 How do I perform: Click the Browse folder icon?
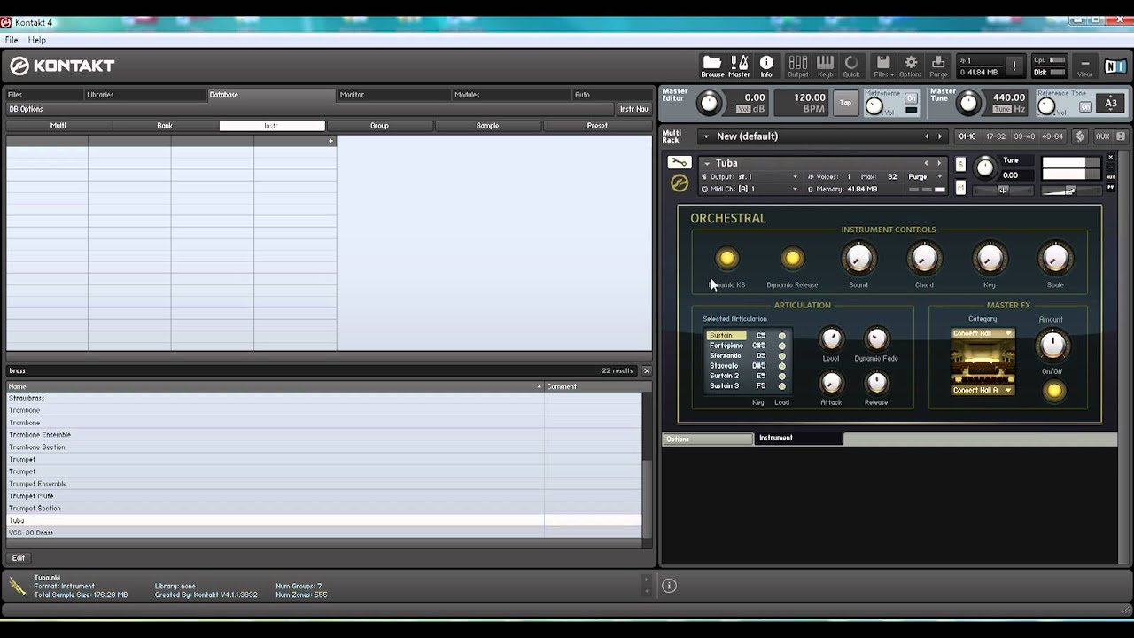click(712, 66)
